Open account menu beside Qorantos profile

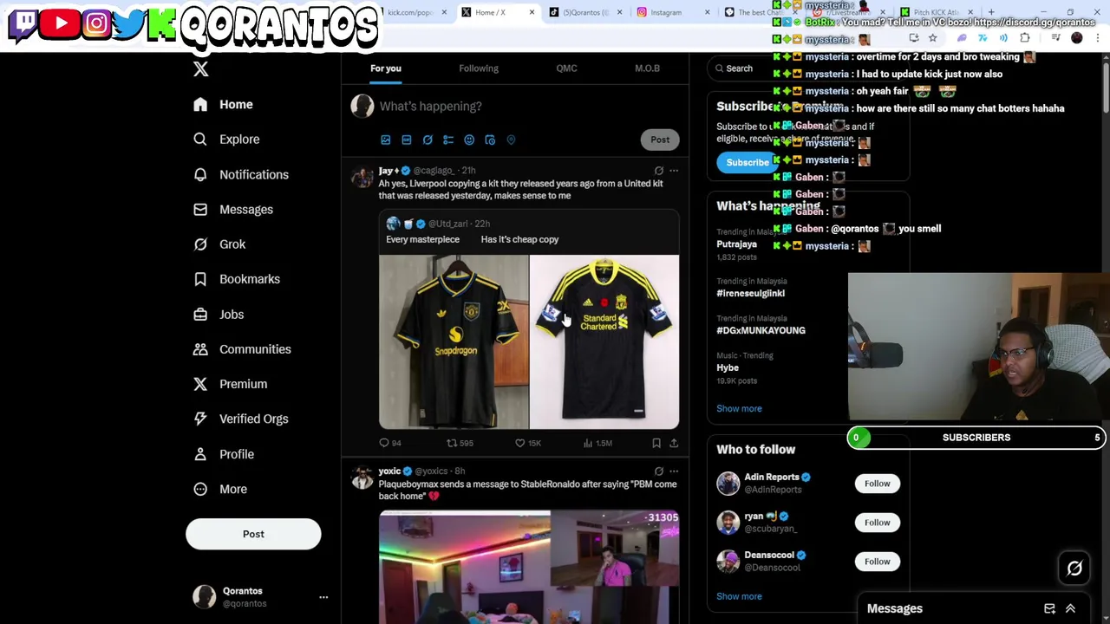323,597
